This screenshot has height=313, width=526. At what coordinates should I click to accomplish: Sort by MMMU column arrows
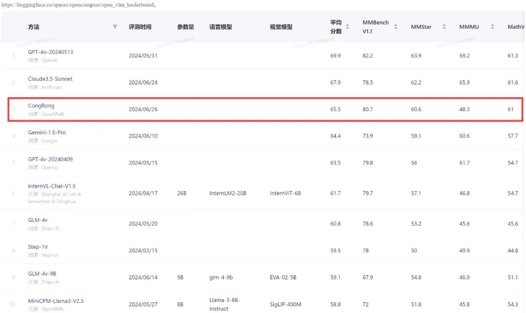click(492, 26)
